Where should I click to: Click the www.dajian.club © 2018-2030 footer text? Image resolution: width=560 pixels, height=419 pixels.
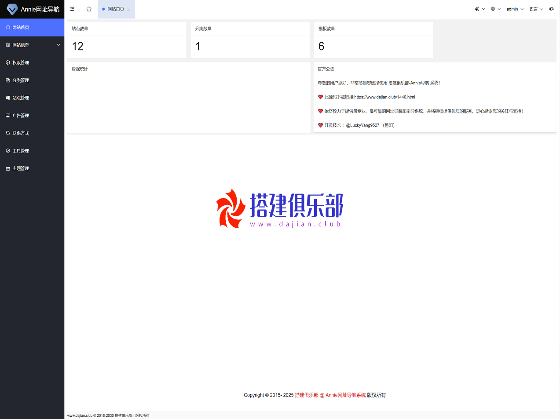(x=108, y=415)
